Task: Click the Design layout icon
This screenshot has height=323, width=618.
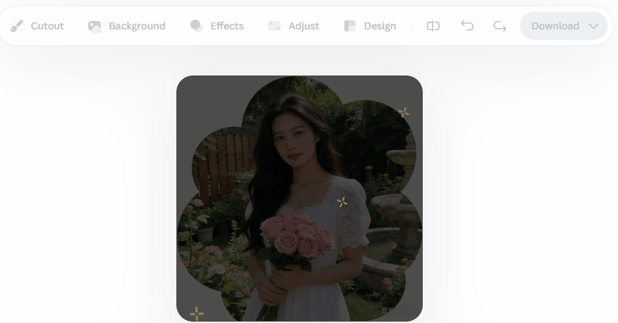Action: [350, 26]
